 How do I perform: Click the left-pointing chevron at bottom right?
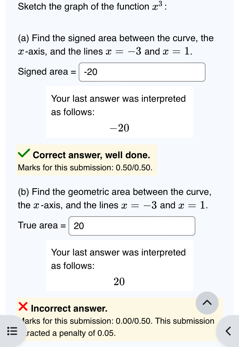click(228, 331)
